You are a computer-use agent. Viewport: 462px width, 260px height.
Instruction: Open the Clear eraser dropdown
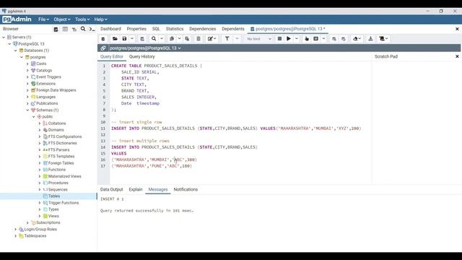357,38
